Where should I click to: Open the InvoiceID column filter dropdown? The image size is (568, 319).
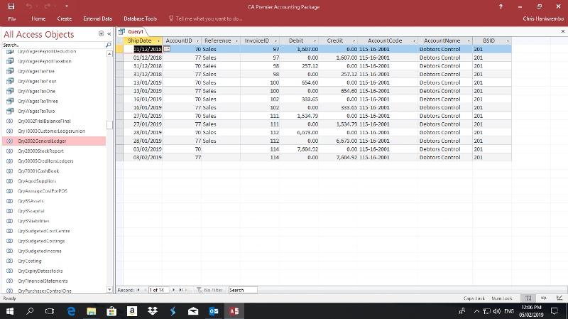[275, 41]
